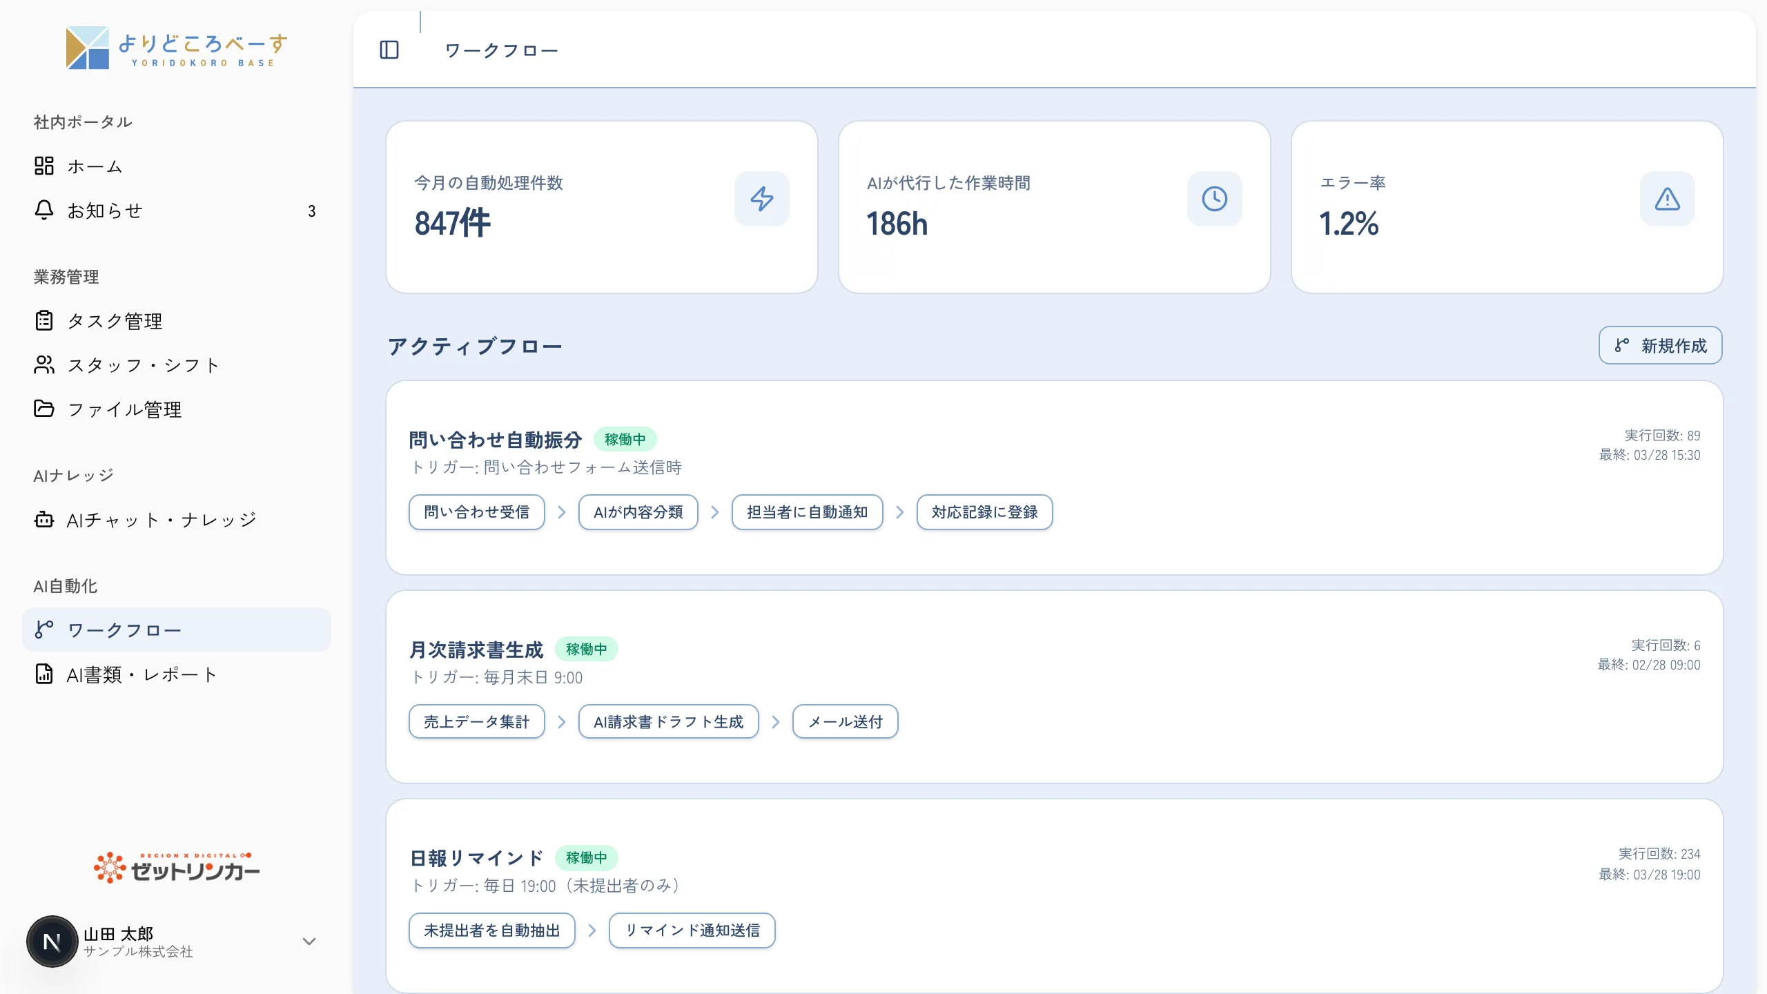Click the メール送付 step
1767x994 pixels.
point(846,722)
